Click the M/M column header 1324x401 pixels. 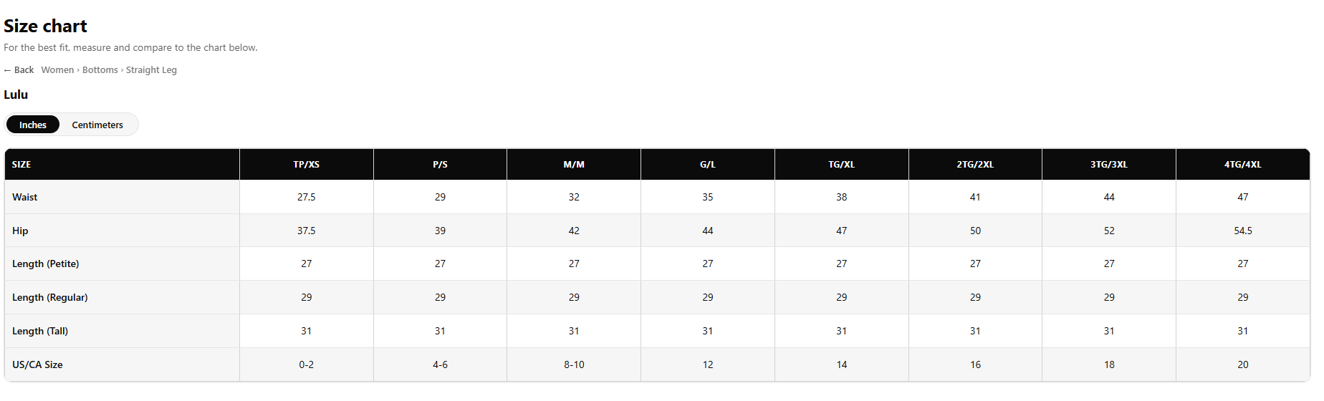(574, 165)
